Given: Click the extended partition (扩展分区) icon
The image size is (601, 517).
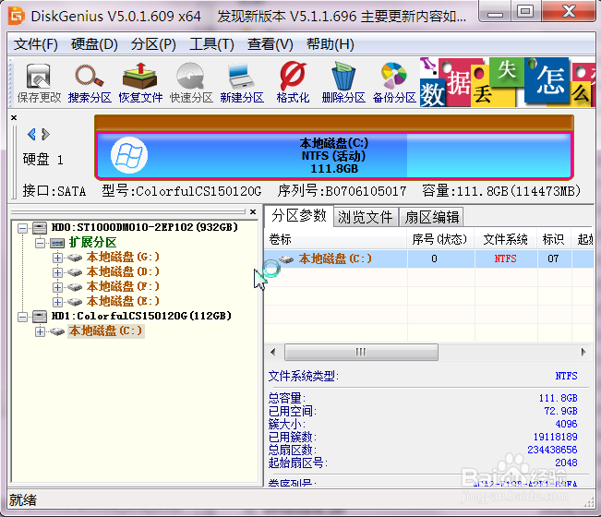Looking at the screenshot, I should pos(57,243).
